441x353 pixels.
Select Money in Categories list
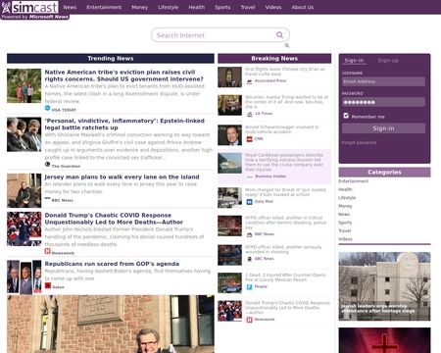[x=345, y=206]
